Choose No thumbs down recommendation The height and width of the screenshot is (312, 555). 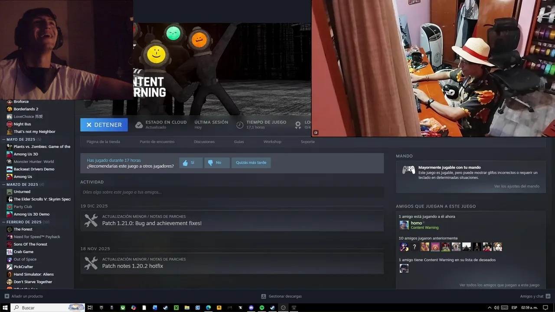(x=217, y=162)
